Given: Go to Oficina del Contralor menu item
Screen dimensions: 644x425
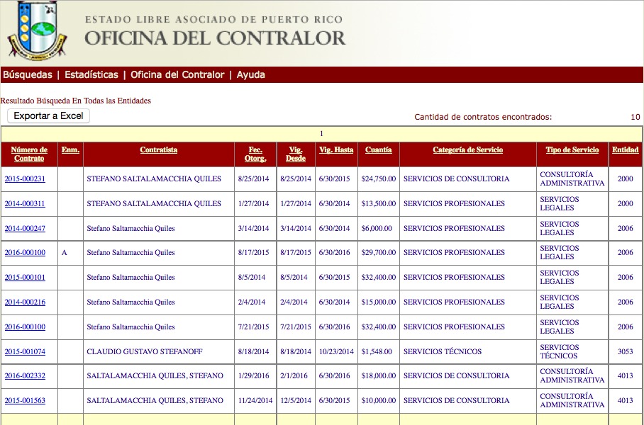Looking at the screenshot, I should (177, 74).
